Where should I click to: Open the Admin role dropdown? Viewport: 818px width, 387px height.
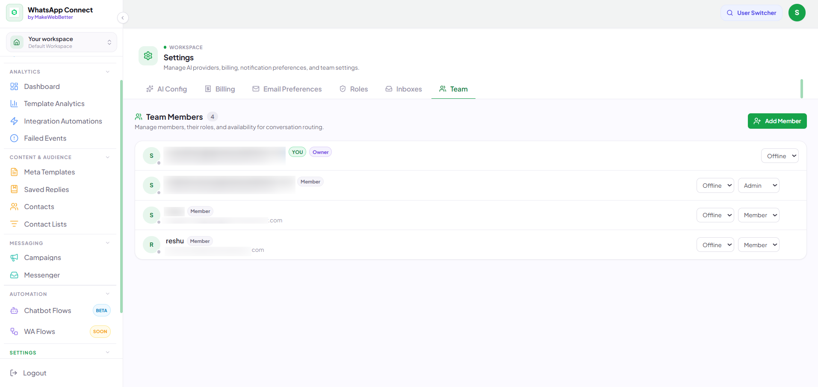(x=759, y=186)
